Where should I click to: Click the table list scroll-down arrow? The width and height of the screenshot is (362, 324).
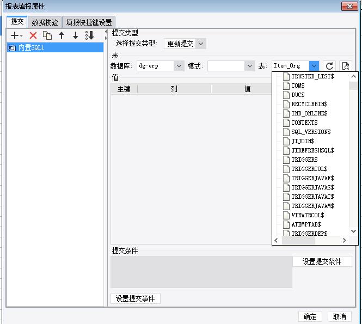tap(353, 231)
